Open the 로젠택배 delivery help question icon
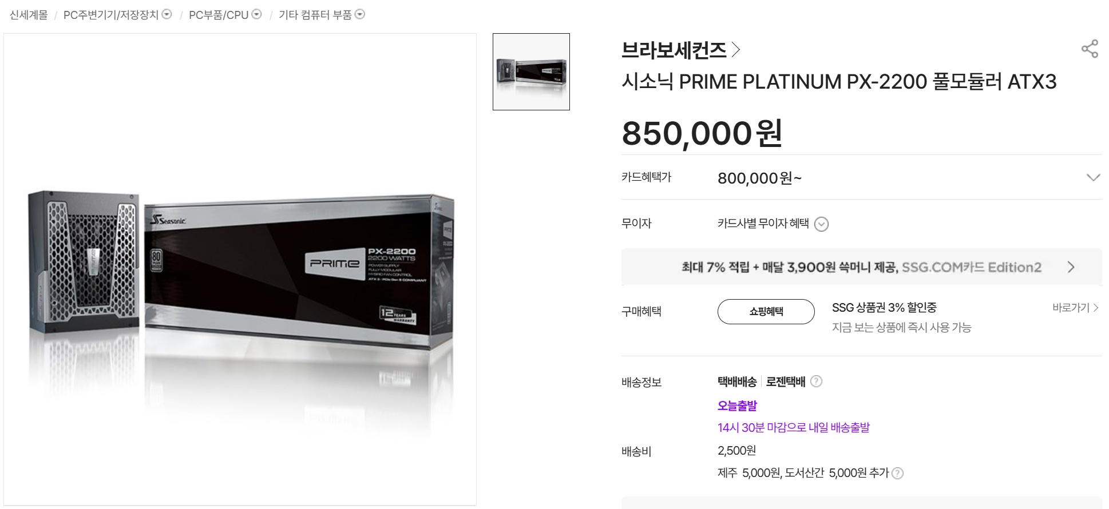Viewport: 1109px width, 509px height. [817, 381]
